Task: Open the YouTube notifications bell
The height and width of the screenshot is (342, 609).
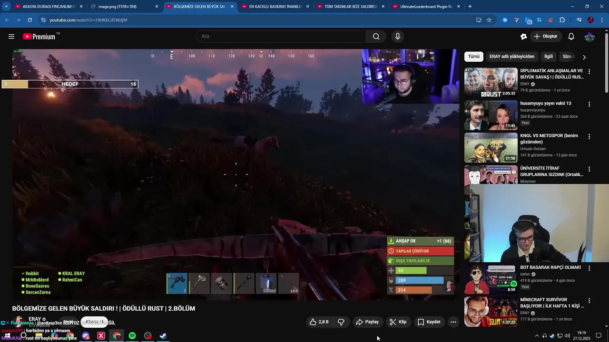Action: (571, 37)
